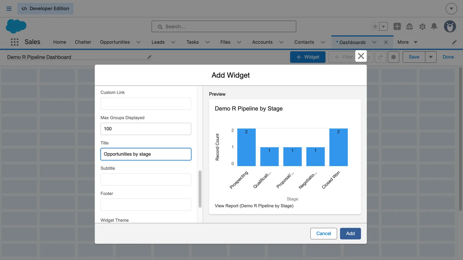Expand the Dashboards tab chevron
The width and height of the screenshot is (463, 260).
pos(374,42)
